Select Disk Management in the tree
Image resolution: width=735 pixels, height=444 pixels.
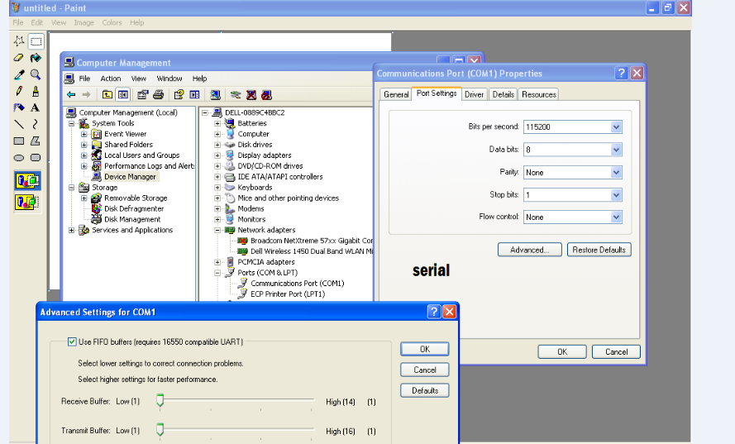[132, 220]
